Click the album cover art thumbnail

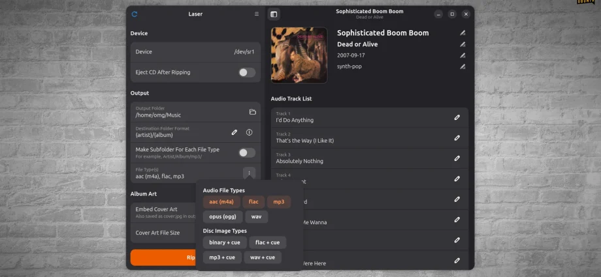pos(299,55)
